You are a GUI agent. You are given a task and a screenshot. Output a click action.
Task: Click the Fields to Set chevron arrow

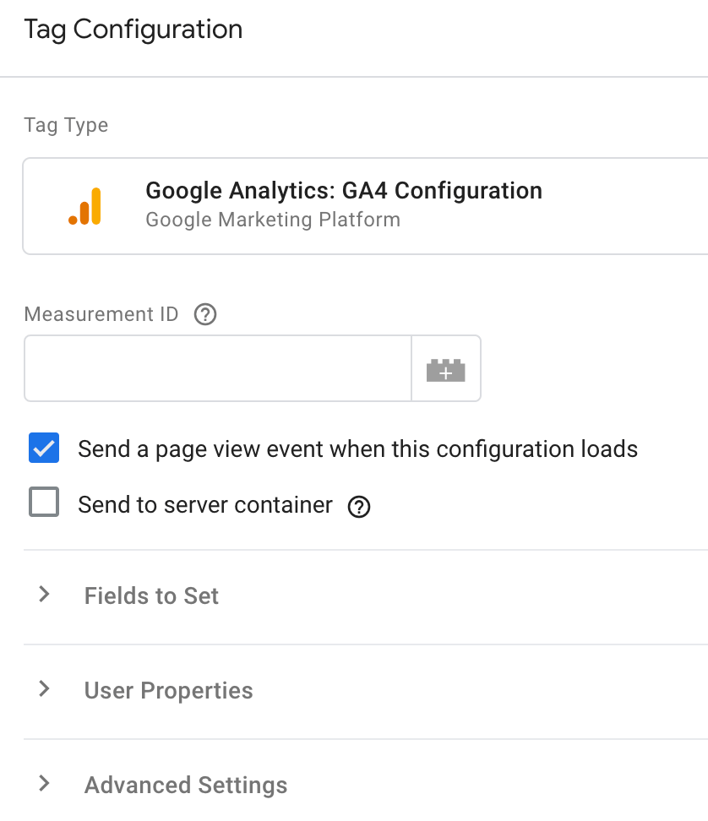coord(45,595)
